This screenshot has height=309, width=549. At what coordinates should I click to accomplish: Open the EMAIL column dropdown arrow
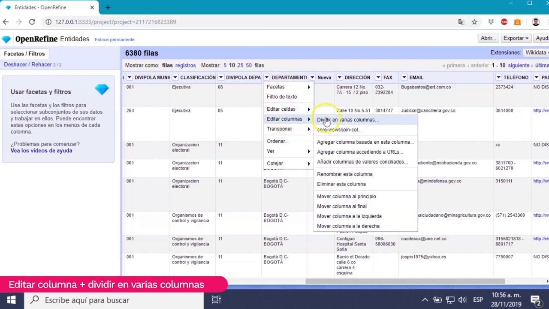pos(404,77)
